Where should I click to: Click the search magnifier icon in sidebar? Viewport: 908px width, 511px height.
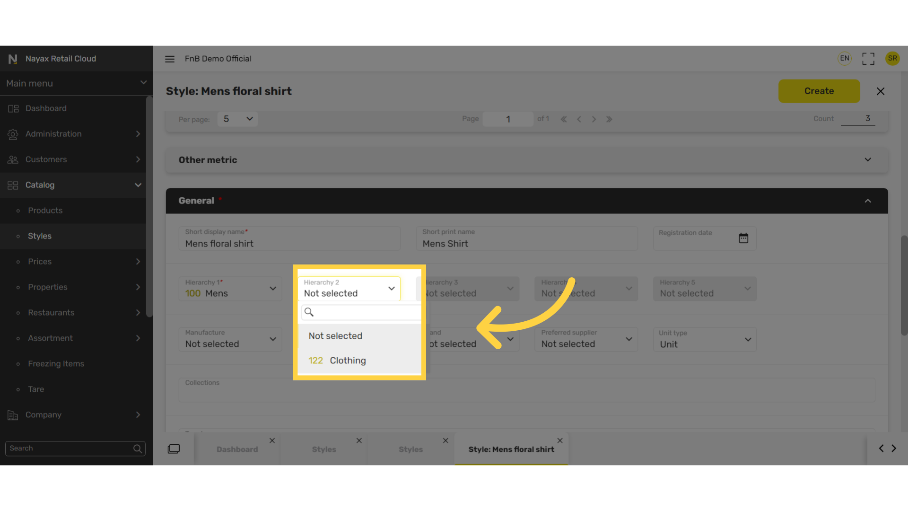point(137,448)
